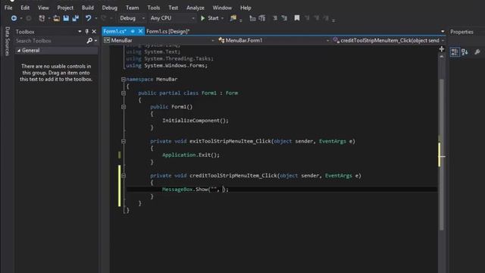
Task: Open the Build menu
Action: point(88,8)
